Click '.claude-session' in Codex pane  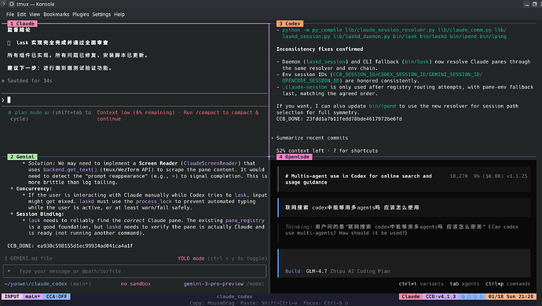click(x=305, y=87)
